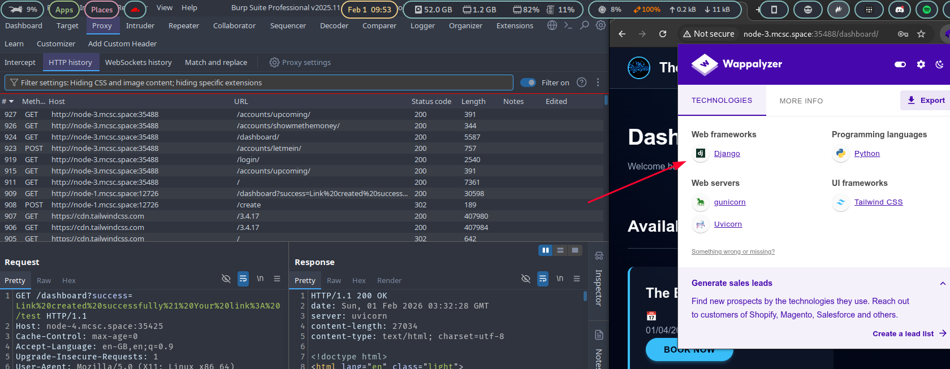The image size is (950, 369).
Task: Open Burp Suite settings gear icon
Action: [601, 25]
